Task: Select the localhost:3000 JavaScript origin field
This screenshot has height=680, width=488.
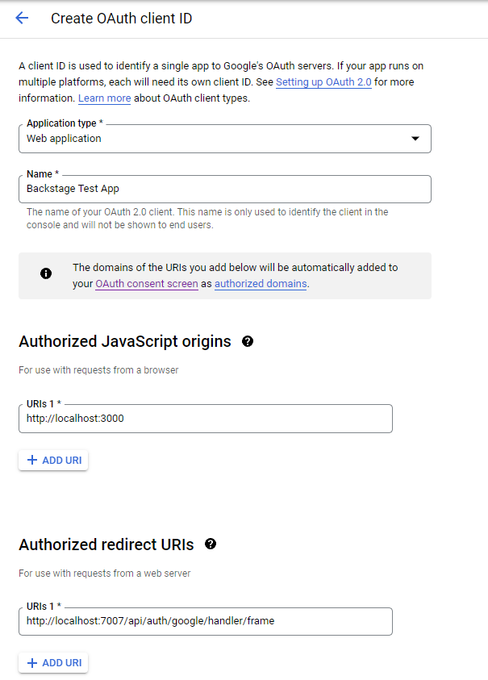Action: pyautogui.click(x=205, y=418)
